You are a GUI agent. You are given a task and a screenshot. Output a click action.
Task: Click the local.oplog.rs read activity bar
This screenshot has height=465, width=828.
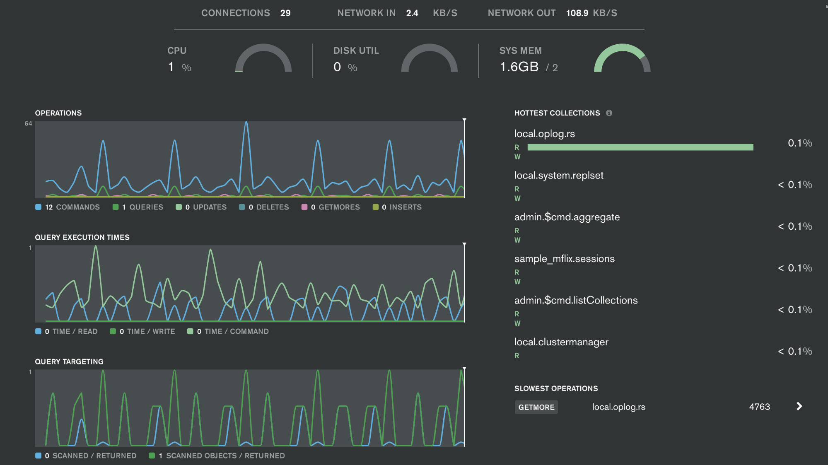pos(640,147)
